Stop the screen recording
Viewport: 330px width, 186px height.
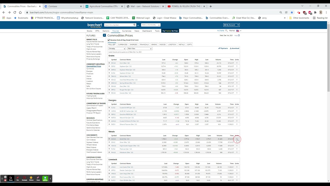5,180
